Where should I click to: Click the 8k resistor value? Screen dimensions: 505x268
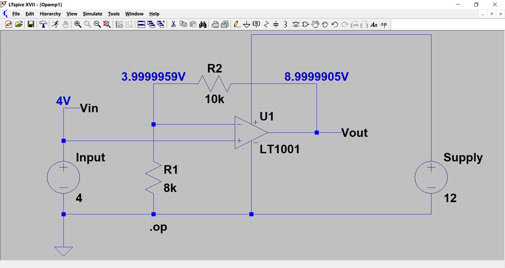(x=170, y=188)
